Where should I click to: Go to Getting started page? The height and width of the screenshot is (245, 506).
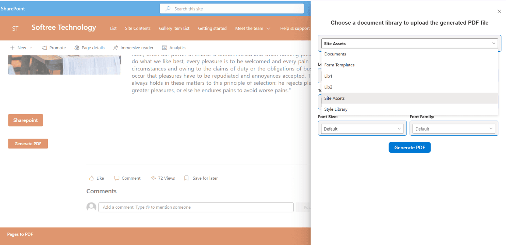tap(212, 28)
